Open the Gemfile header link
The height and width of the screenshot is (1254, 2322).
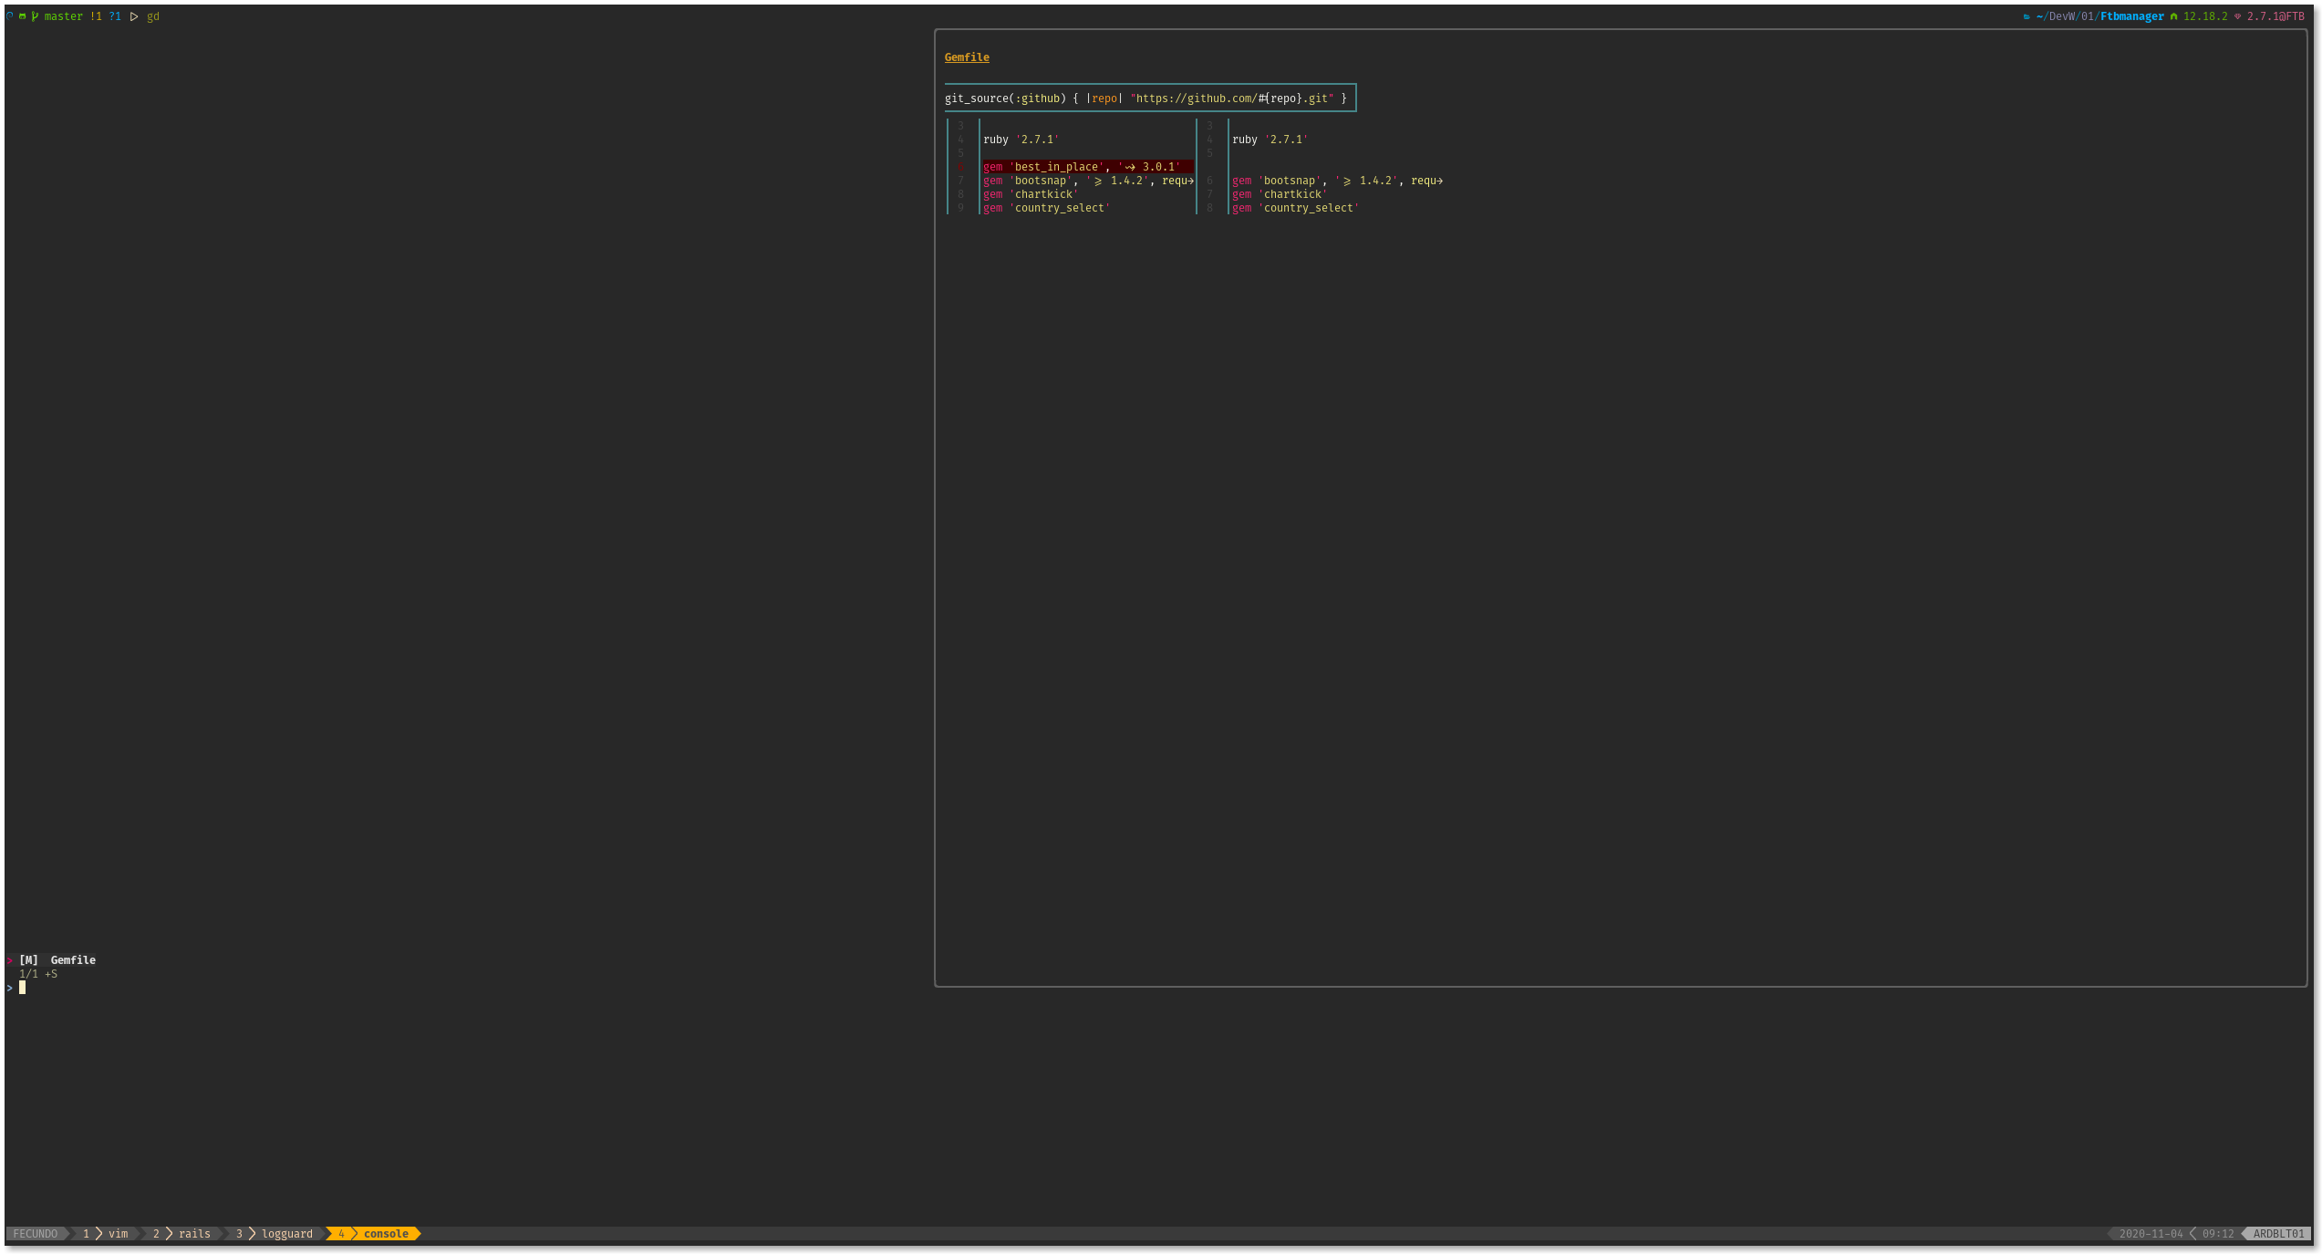966,57
